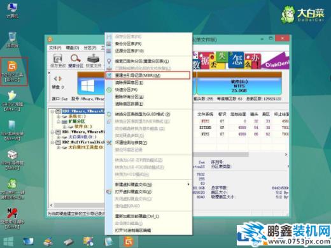Choose 打开虚拟硬盘文件(V) menu entry
The width and height of the screenshot is (331, 248).
coord(148,192)
